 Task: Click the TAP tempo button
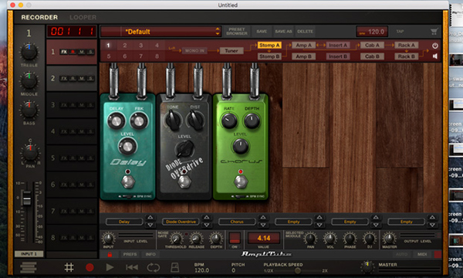[400, 32]
